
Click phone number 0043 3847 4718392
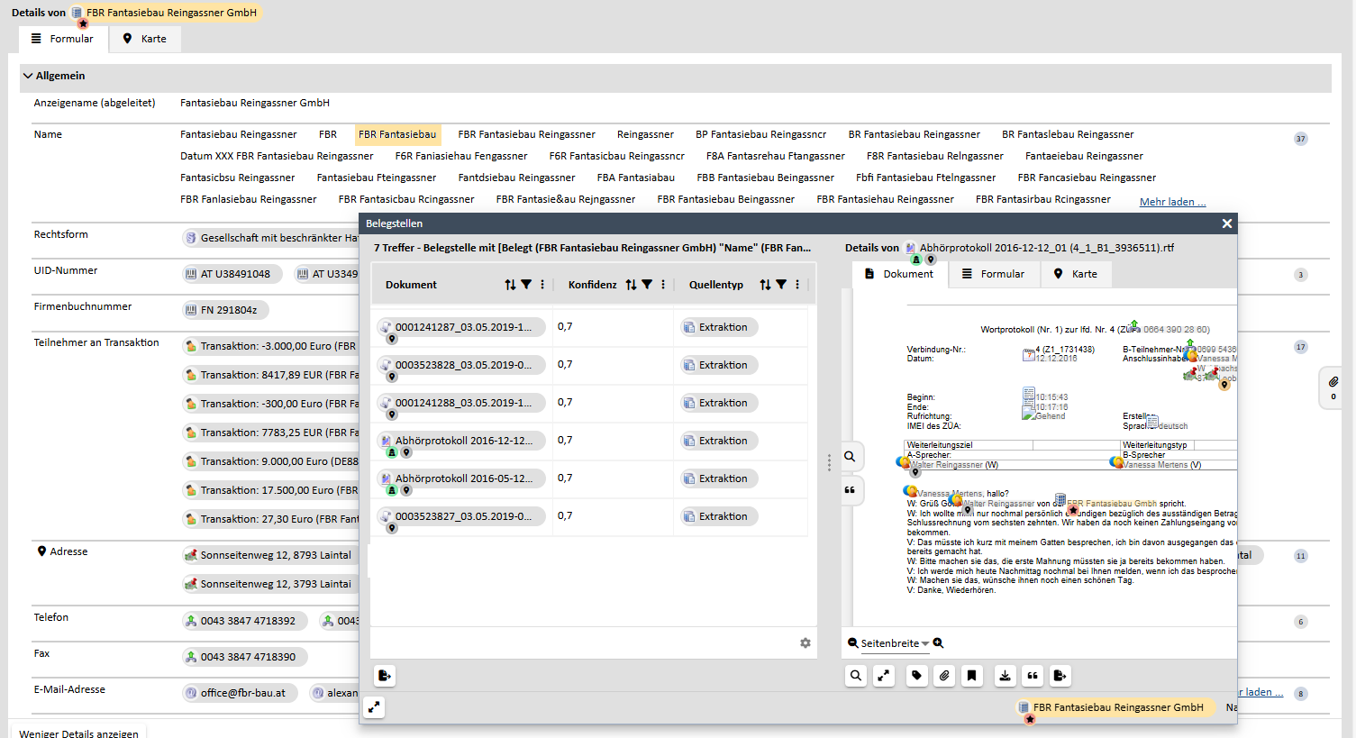(245, 621)
